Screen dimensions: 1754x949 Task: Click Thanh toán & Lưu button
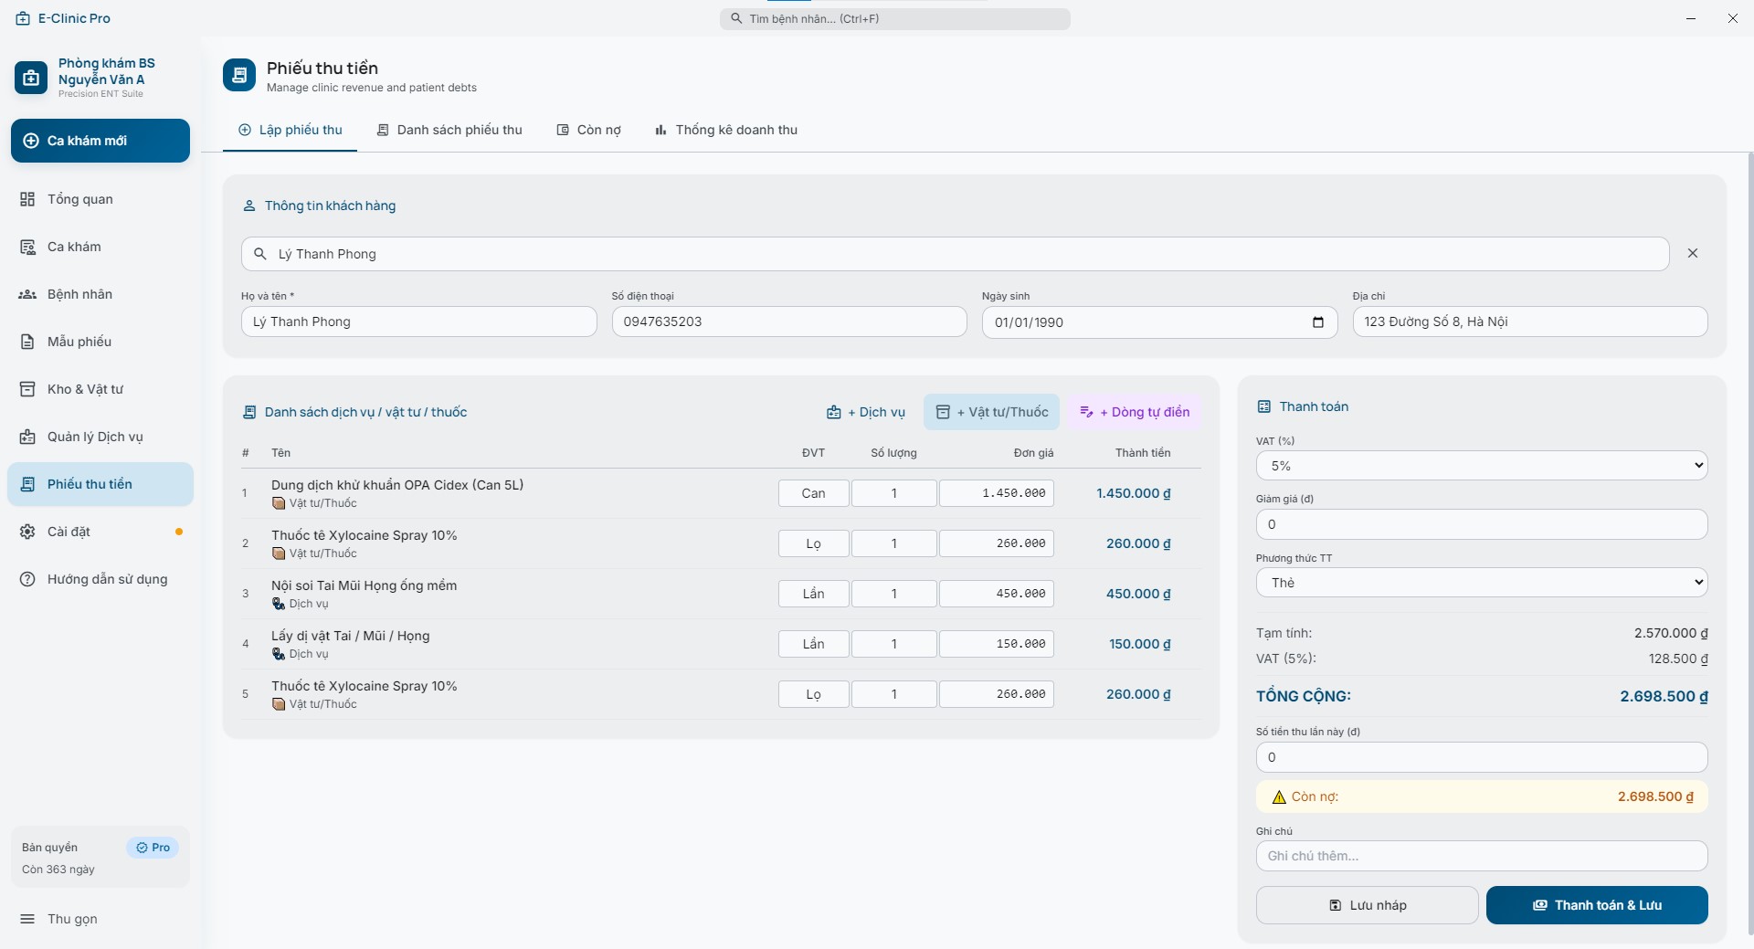coord(1597,905)
